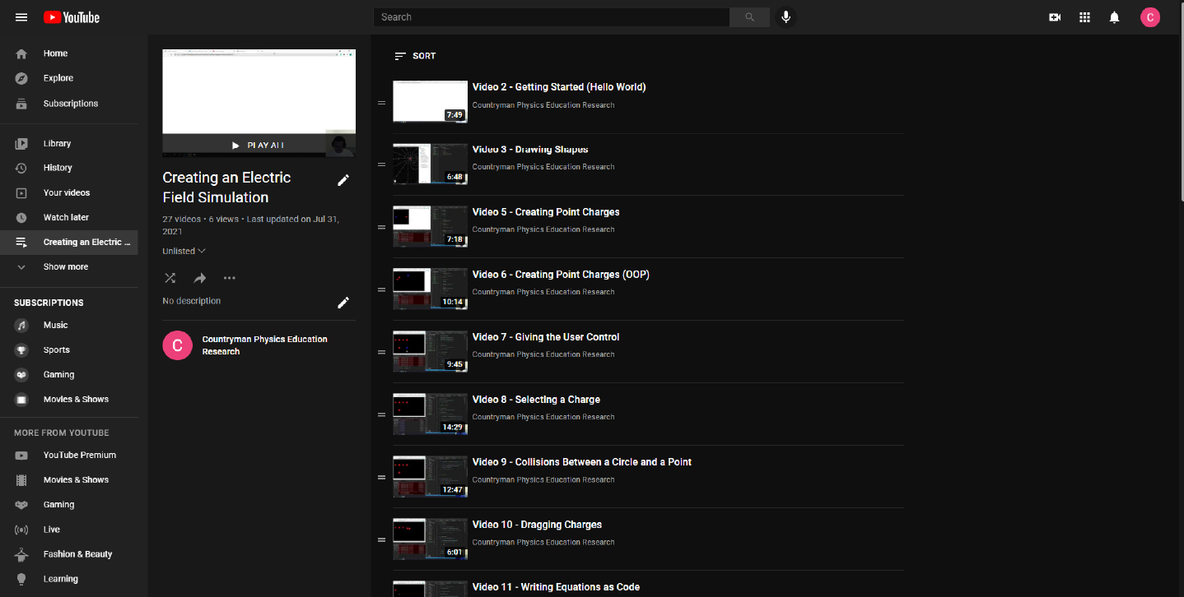This screenshot has height=597, width=1184.
Task: Grab the drag handle for Video 2
Action: click(x=381, y=103)
